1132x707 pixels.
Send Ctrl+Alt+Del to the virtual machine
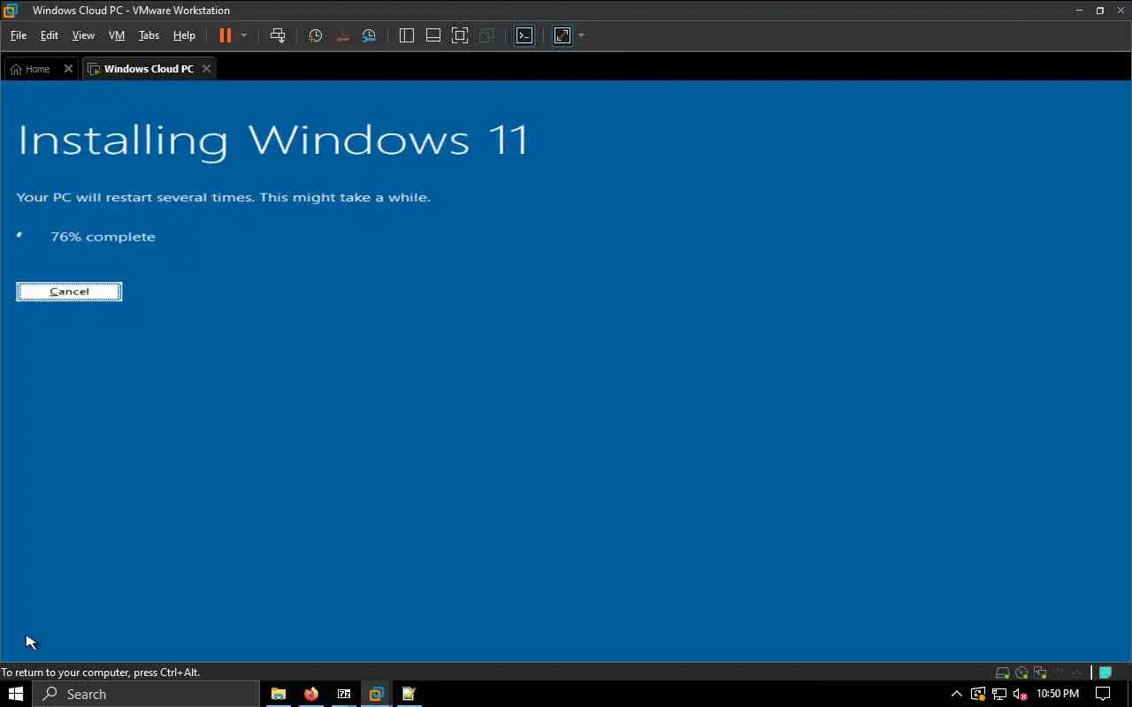click(278, 35)
